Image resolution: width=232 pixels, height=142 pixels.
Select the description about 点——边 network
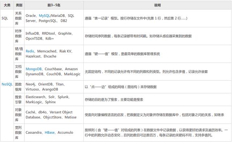[x=157, y=87]
